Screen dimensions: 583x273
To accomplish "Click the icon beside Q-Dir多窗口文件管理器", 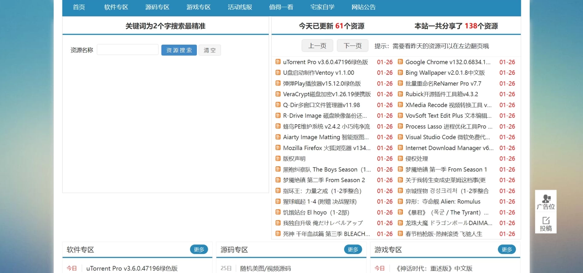I will click(x=278, y=105).
